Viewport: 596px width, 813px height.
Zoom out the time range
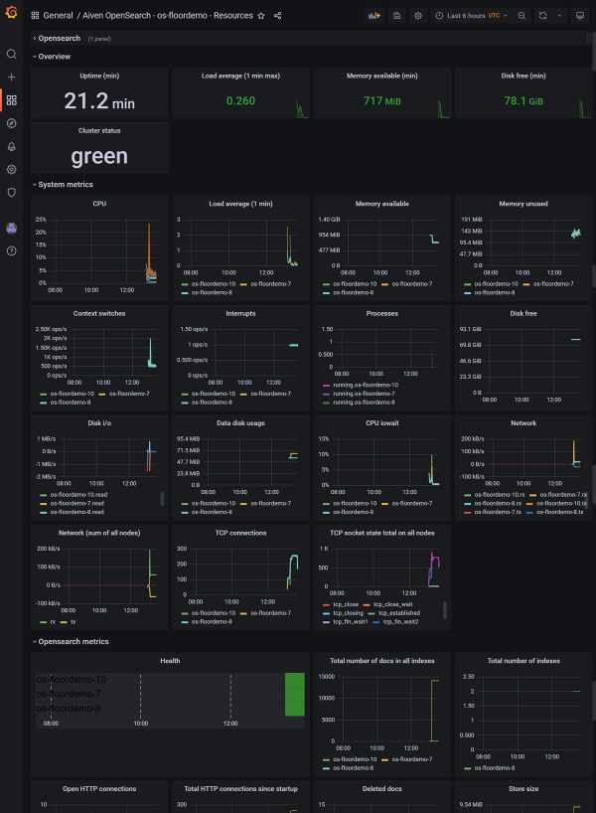point(521,16)
